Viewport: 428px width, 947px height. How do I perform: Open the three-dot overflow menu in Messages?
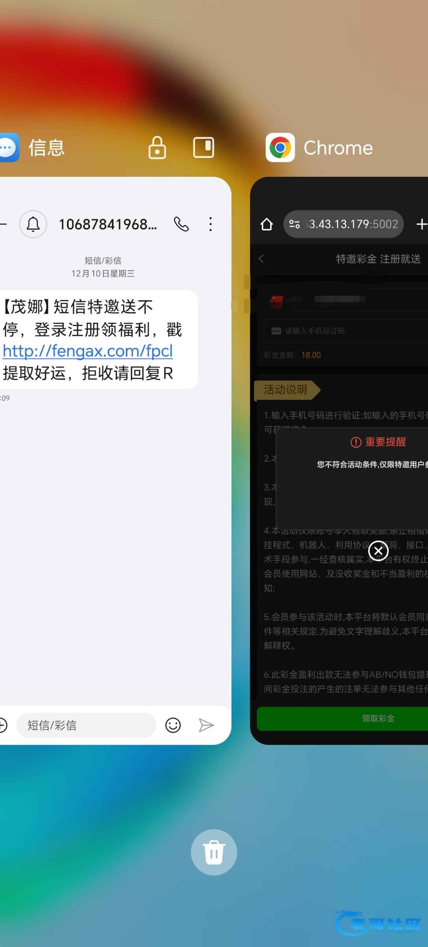210,224
